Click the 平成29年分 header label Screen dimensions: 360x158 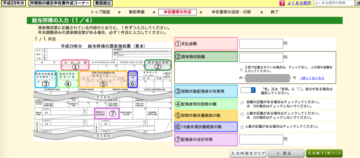tap(14, 3)
